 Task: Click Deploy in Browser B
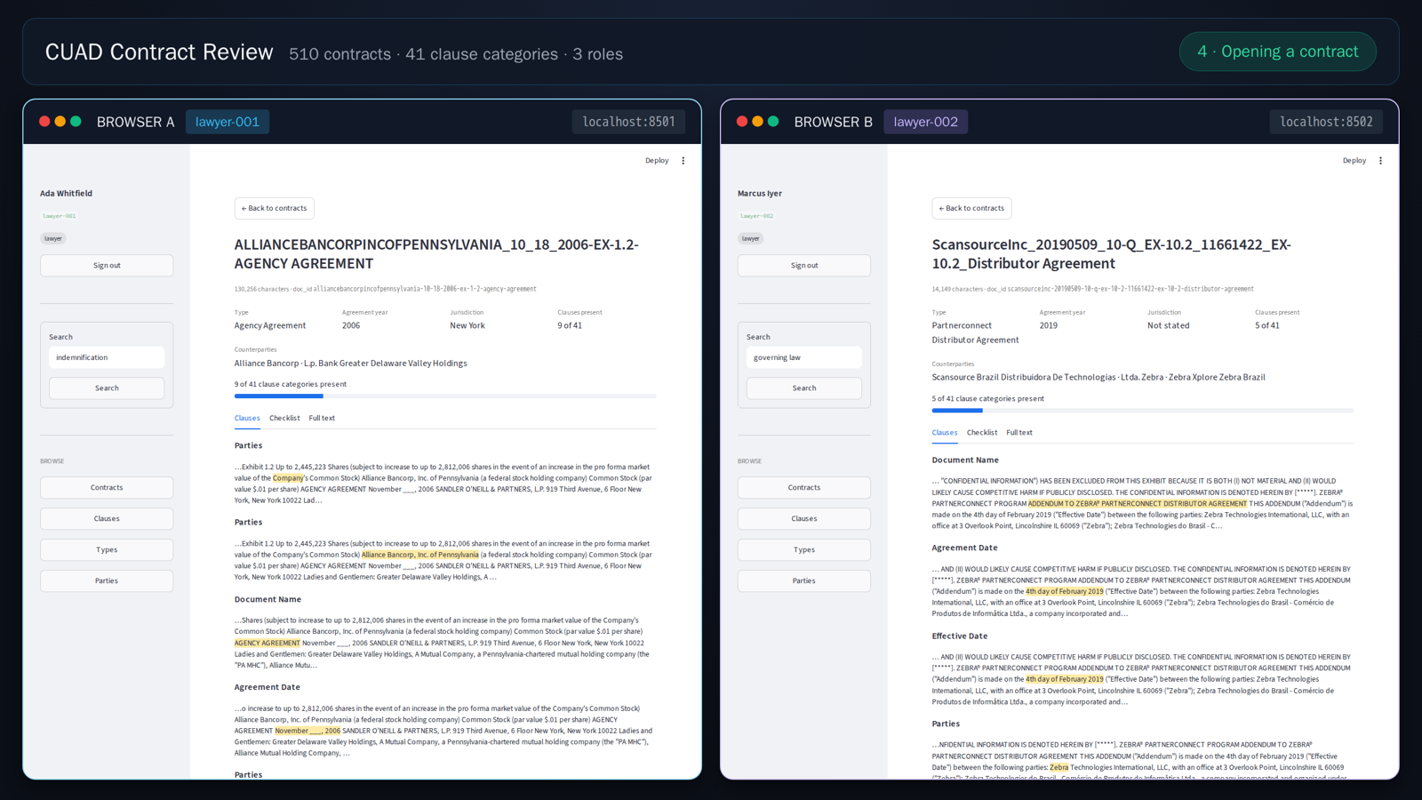coord(1354,161)
